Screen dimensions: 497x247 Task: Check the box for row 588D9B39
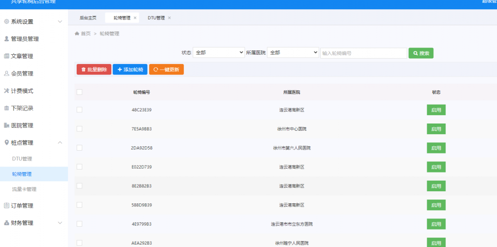coord(80,204)
